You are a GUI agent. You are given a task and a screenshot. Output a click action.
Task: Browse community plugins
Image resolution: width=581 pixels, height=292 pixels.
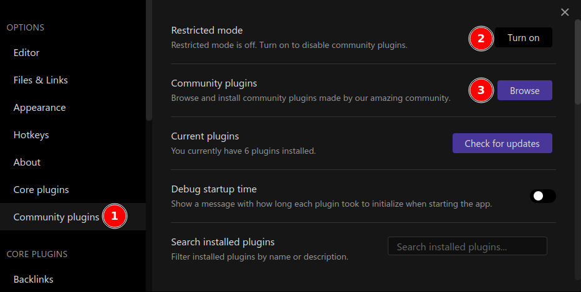click(524, 91)
